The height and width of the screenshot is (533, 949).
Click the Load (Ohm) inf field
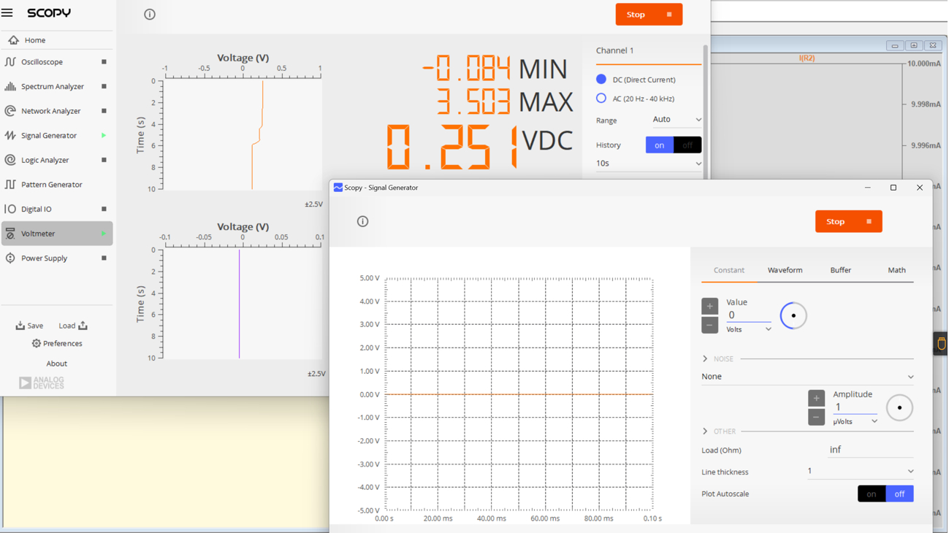tap(870, 450)
